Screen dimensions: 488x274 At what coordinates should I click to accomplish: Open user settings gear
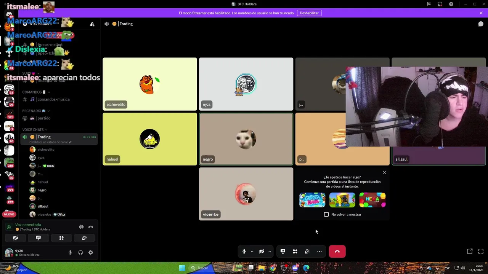[x=91, y=252]
